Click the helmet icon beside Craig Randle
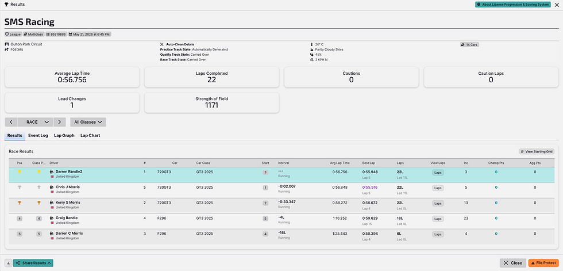Screen dimensions: 563x271 point(52,218)
